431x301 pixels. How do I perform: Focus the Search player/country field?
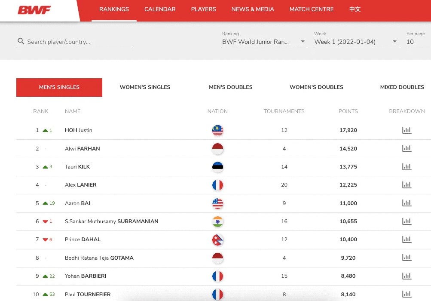click(78, 42)
